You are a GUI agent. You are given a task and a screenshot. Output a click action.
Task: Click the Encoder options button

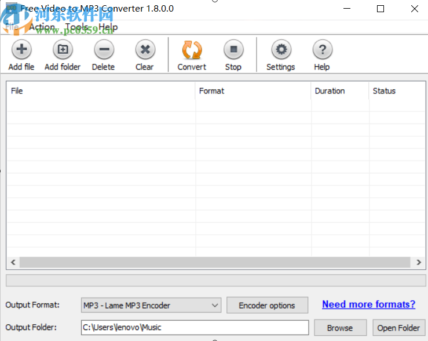tap(267, 305)
